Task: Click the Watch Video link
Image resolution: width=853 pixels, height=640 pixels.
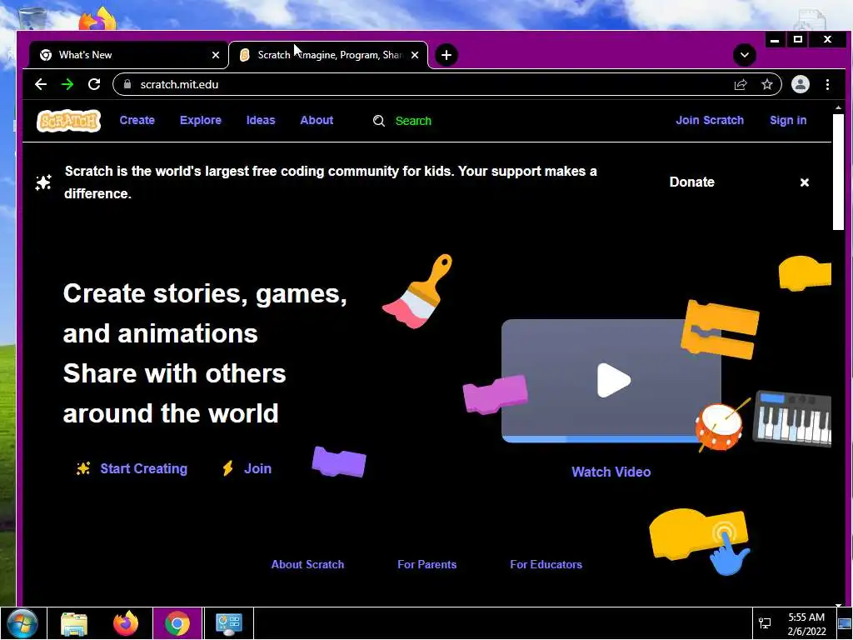Action: [x=611, y=472]
